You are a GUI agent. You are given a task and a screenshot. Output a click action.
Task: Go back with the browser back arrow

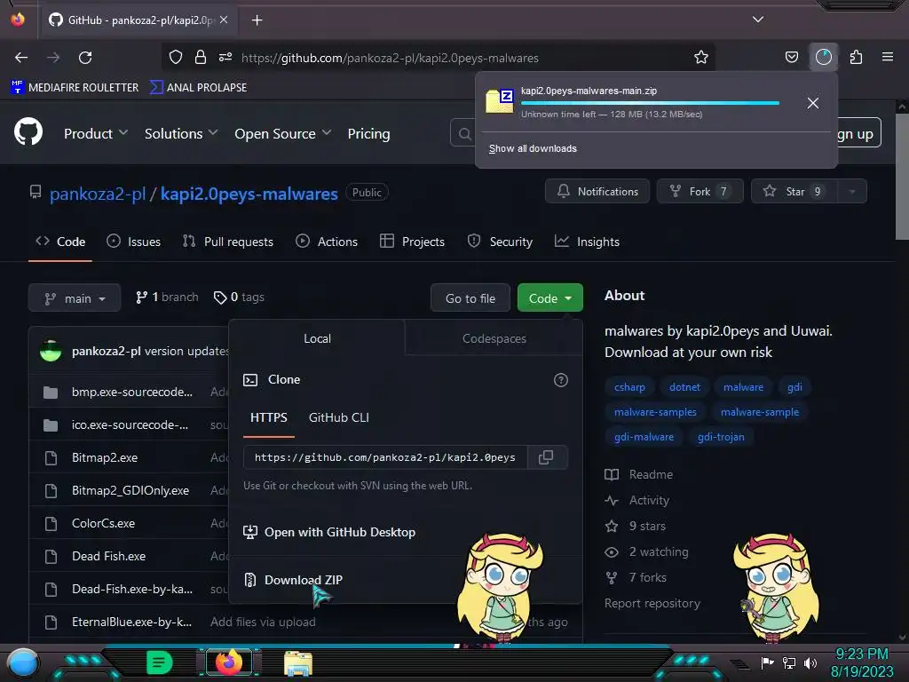(21, 58)
